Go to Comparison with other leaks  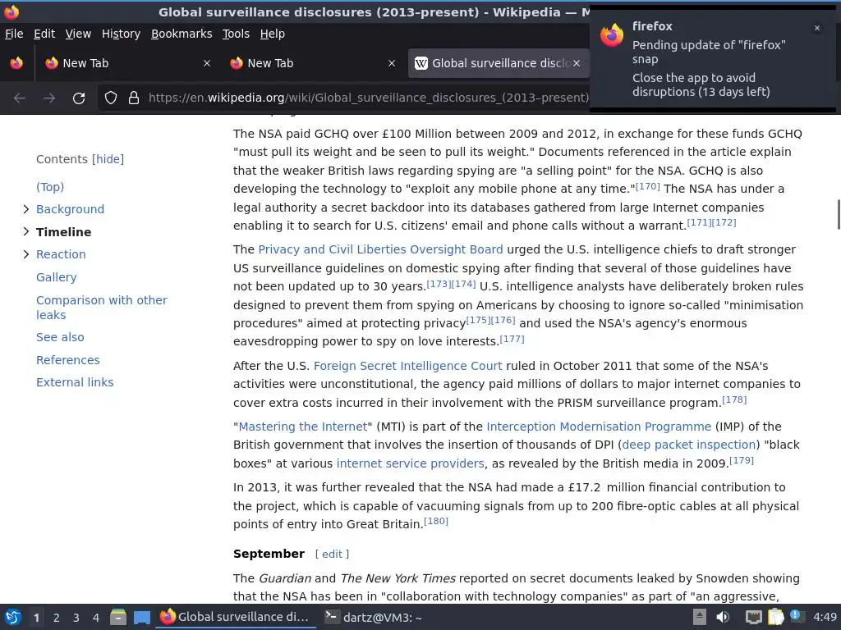(x=101, y=308)
